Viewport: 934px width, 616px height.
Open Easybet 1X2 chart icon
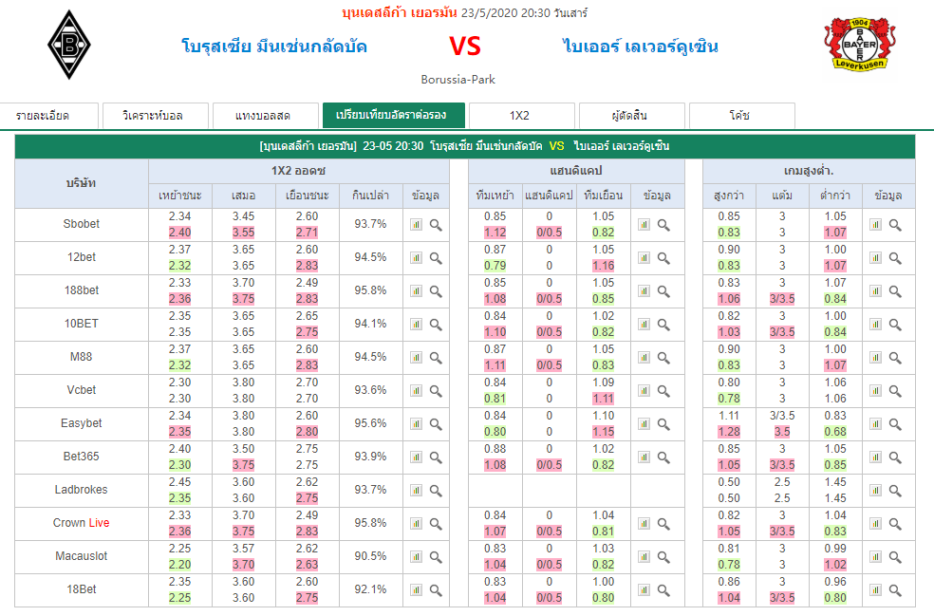coord(416,424)
